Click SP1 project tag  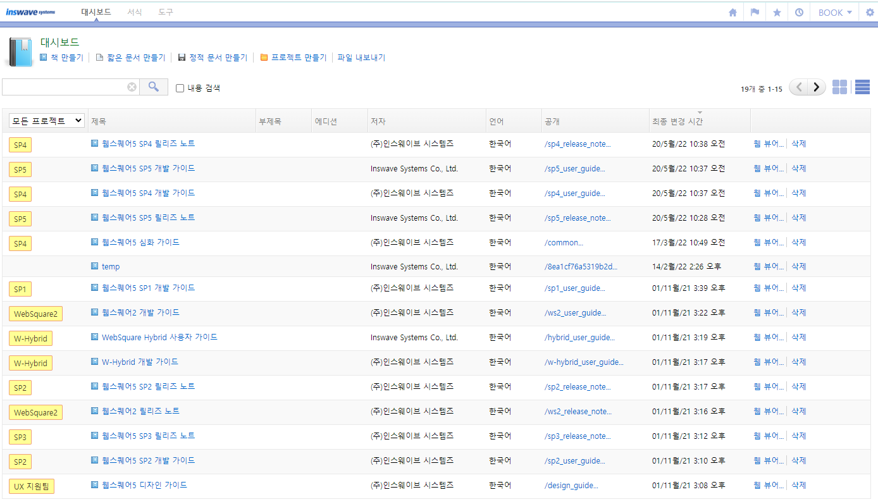(20, 289)
